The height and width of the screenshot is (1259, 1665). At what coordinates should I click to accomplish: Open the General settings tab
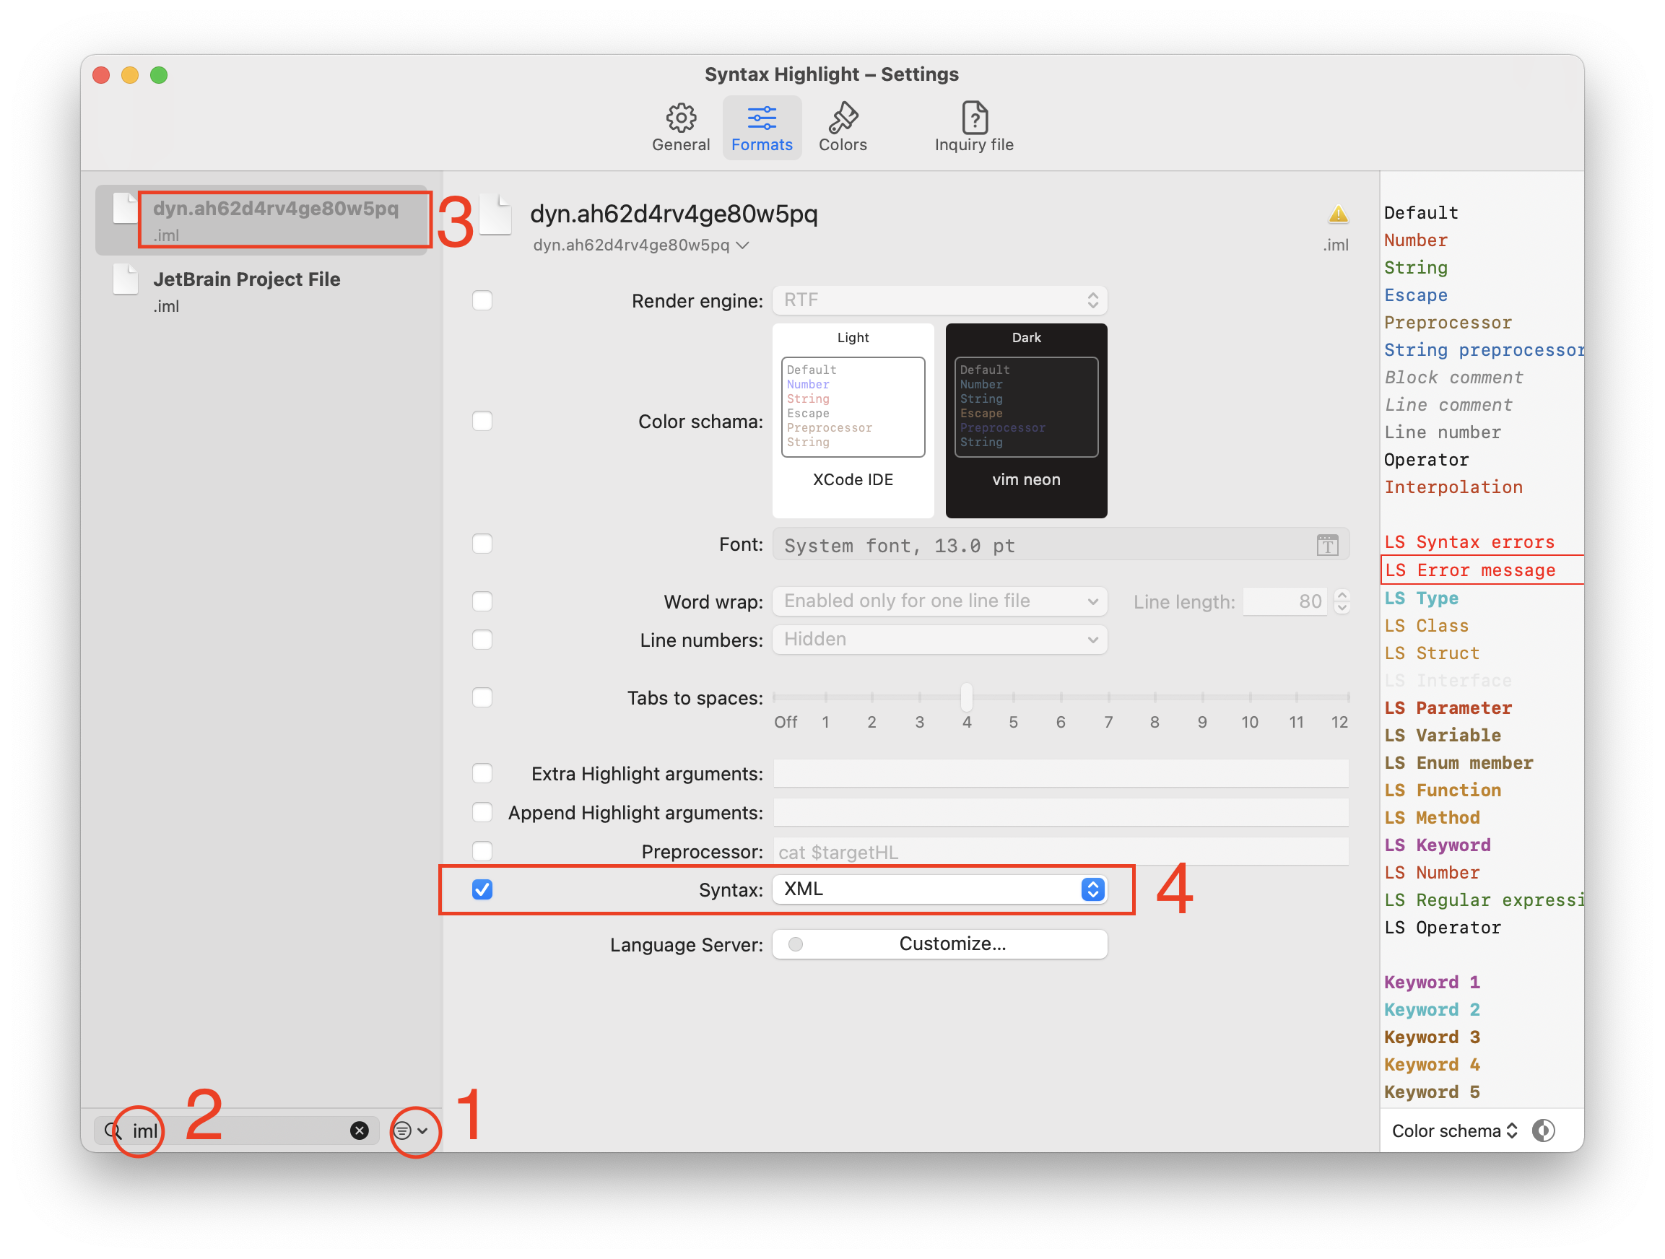680,127
